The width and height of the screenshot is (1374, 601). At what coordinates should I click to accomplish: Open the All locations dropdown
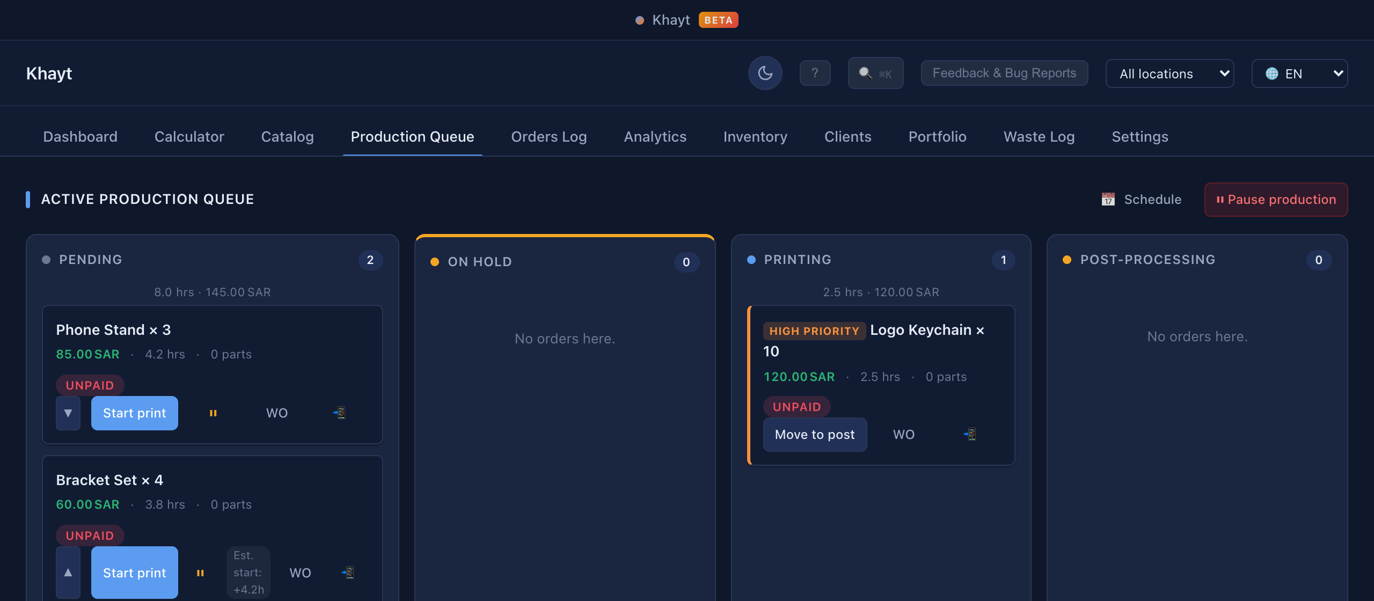(x=1170, y=74)
